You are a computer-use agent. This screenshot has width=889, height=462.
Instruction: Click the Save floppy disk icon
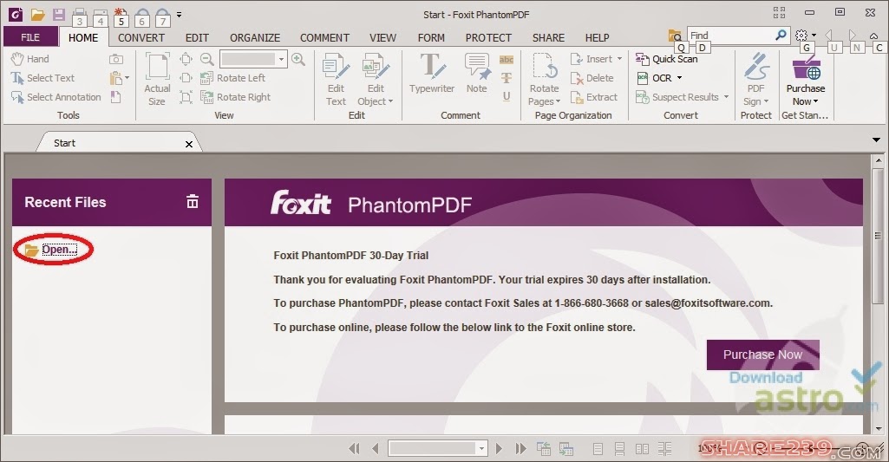click(58, 15)
